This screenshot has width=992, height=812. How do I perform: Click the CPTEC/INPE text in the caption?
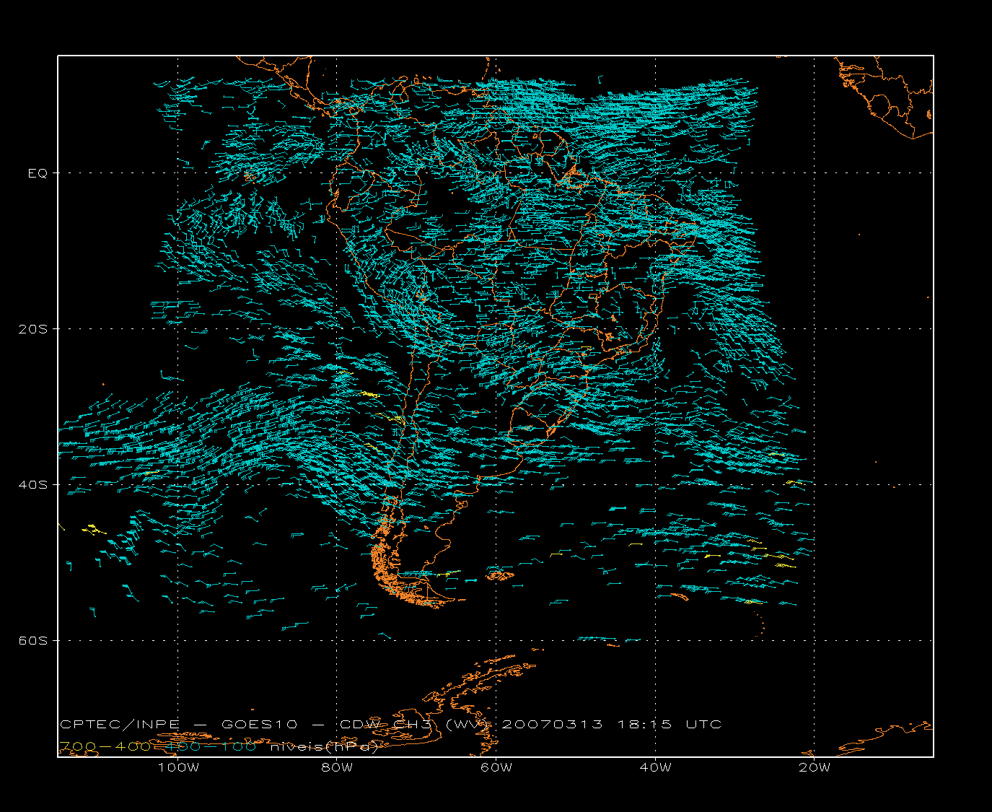point(121,725)
